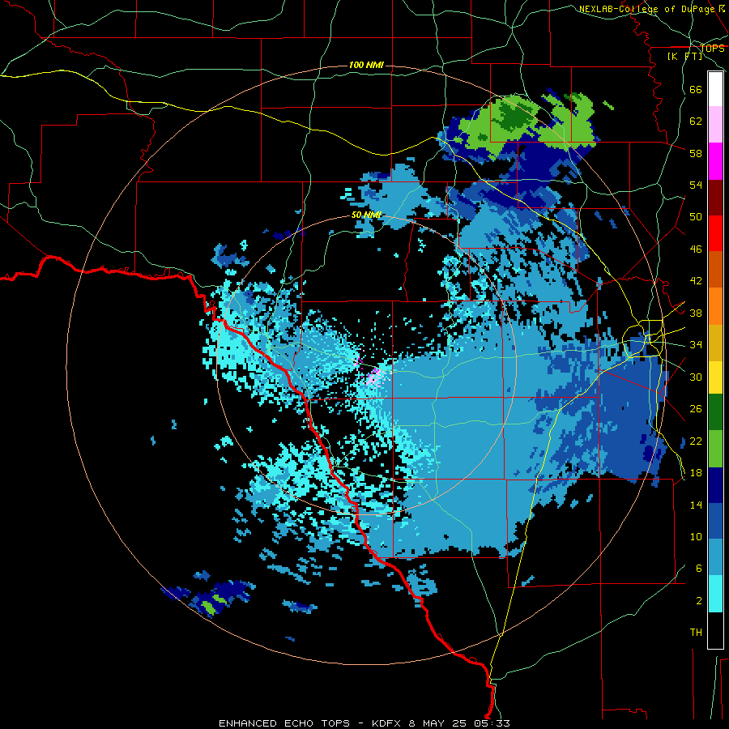
Task: Click the dark red legend swatch
Action: 715,198
